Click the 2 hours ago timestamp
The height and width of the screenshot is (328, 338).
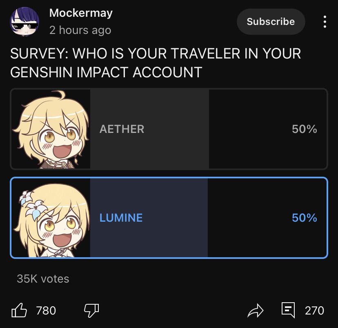80,30
